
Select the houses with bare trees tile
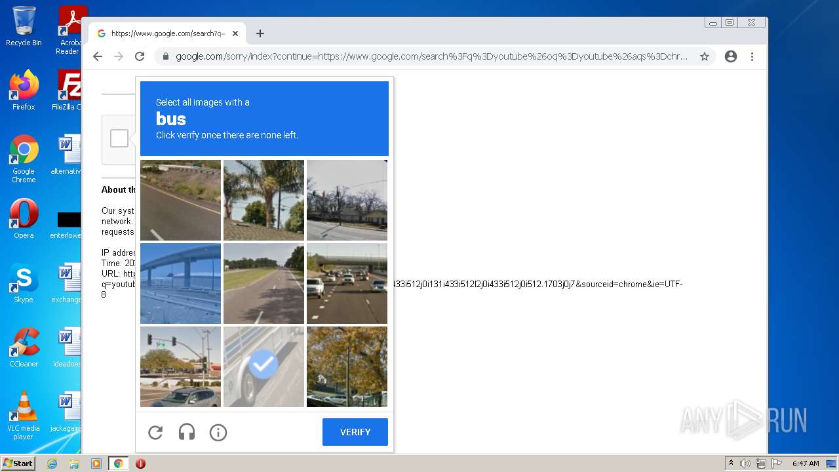tap(347, 200)
